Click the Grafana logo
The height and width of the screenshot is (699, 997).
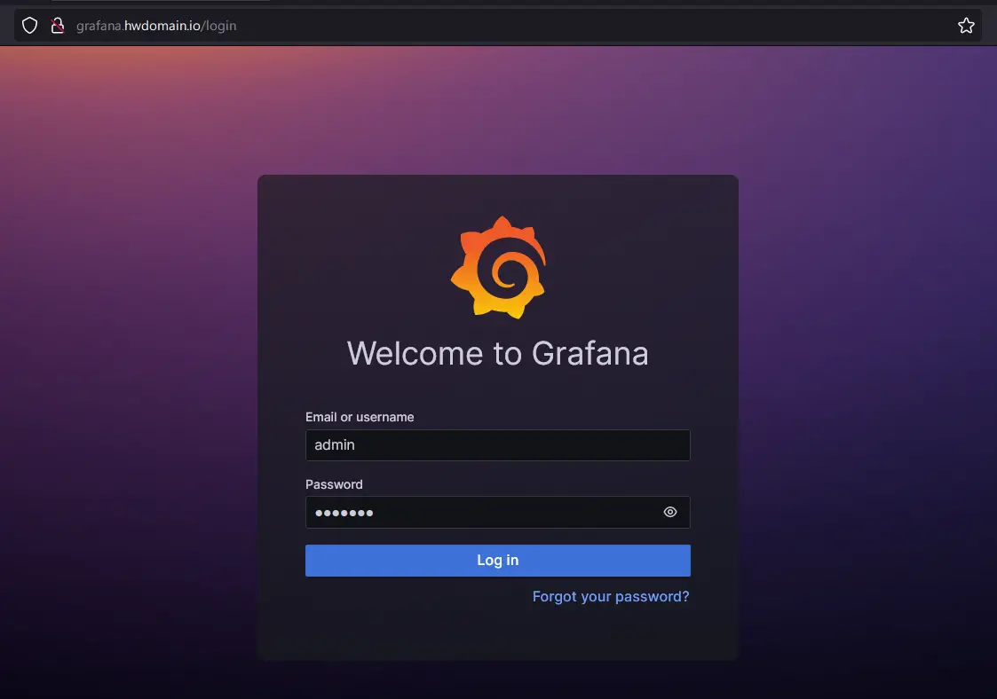(x=499, y=268)
